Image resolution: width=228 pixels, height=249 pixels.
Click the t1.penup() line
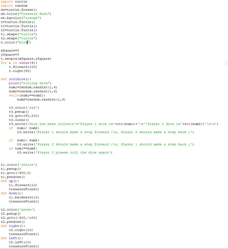tap(11, 169)
